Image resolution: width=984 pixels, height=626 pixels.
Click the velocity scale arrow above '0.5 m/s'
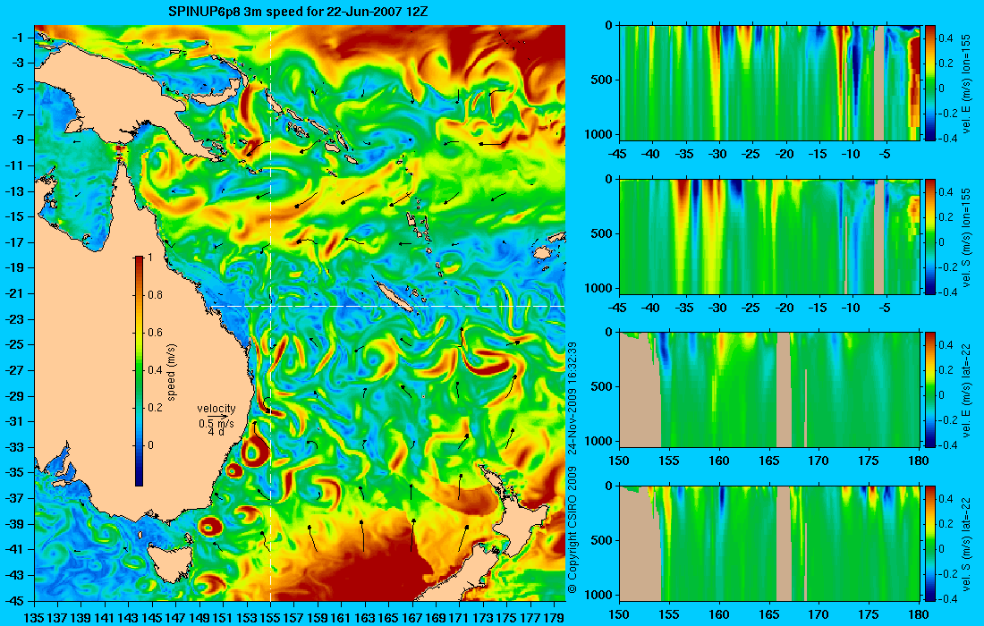tap(216, 416)
